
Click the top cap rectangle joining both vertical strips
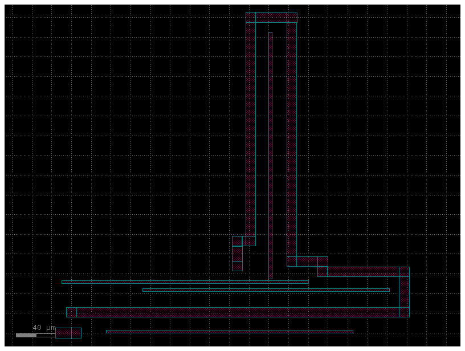(x=271, y=17)
